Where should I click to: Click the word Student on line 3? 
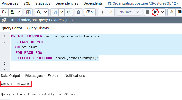(29, 47)
